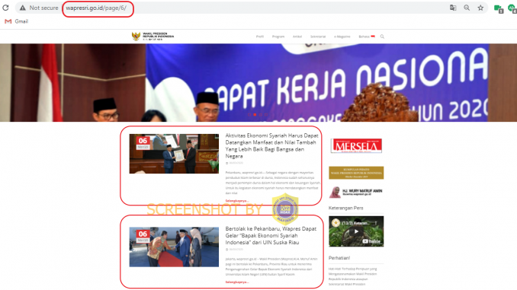
Task: Open the Sekretariat menu
Action: (x=318, y=37)
